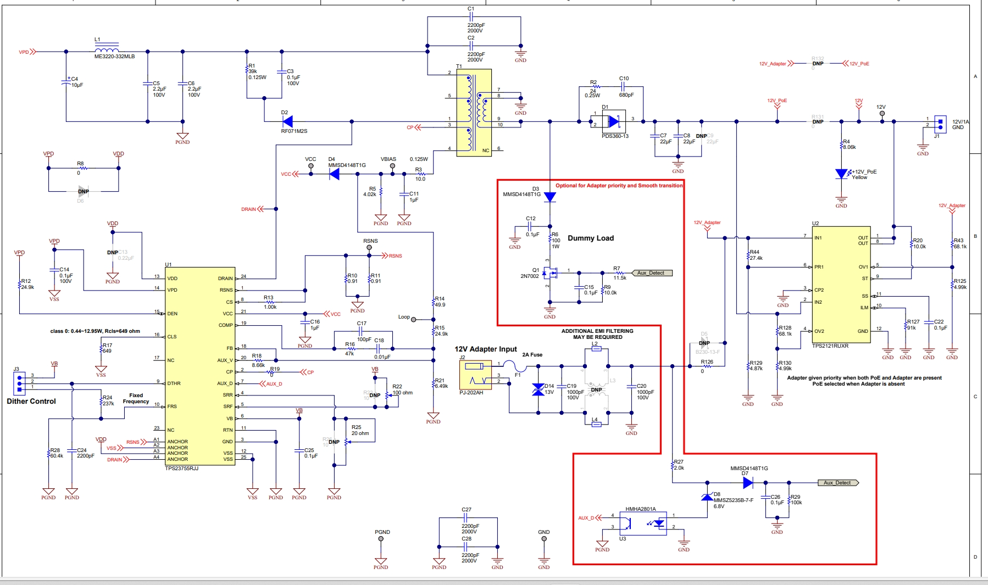Toggle the DNP flag on capacitor C9
This screenshot has height=585, width=988.
click(x=700, y=136)
